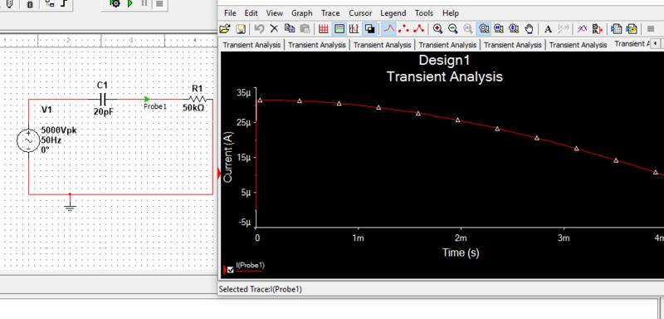Add text annotation with A icon
664x319 pixels.
coord(548,29)
